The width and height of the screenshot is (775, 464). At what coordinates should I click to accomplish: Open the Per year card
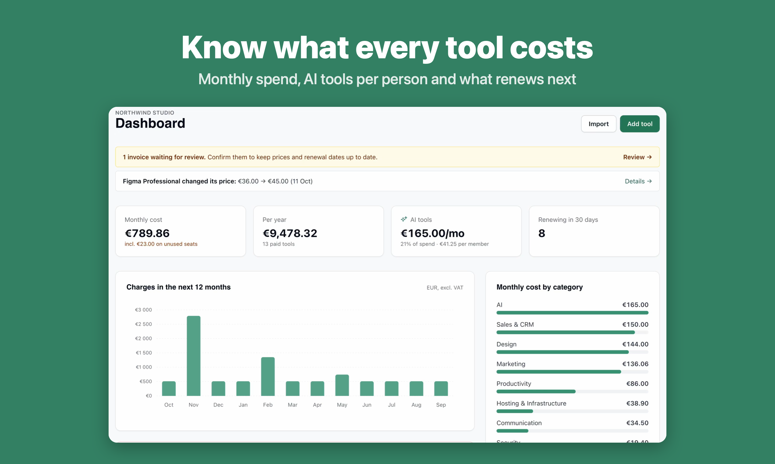[319, 231]
